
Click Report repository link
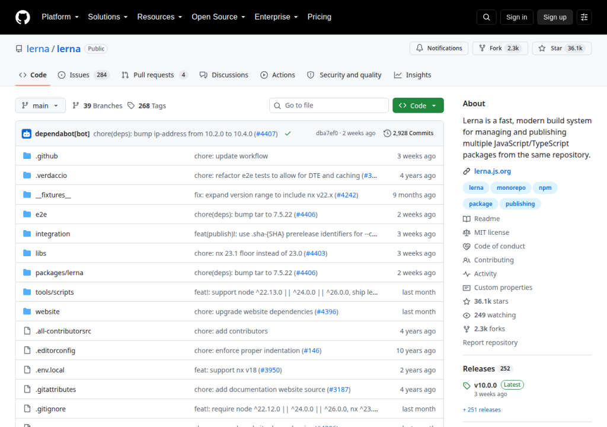(x=490, y=343)
